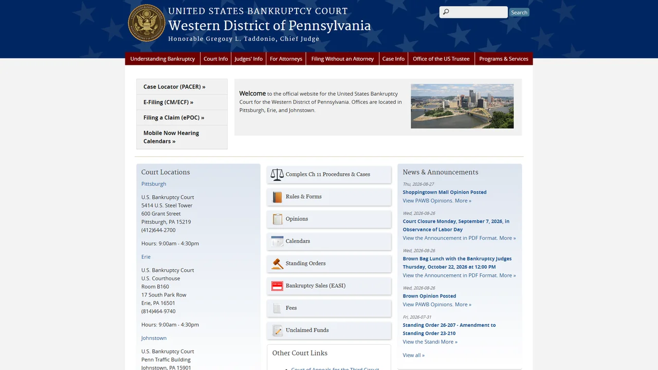This screenshot has height=370, width=658.
Task: Open the Labor Day Court Closure announcement
Action: coord(456,226)
